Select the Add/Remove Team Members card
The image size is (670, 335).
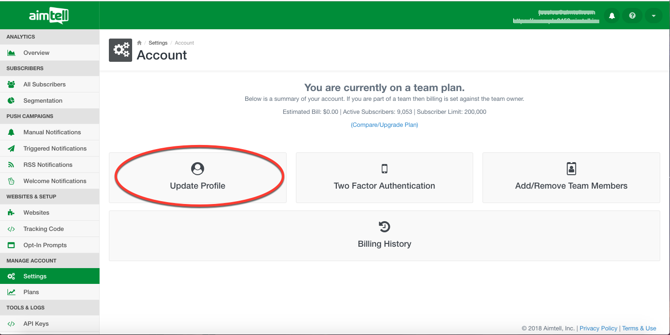571,178
